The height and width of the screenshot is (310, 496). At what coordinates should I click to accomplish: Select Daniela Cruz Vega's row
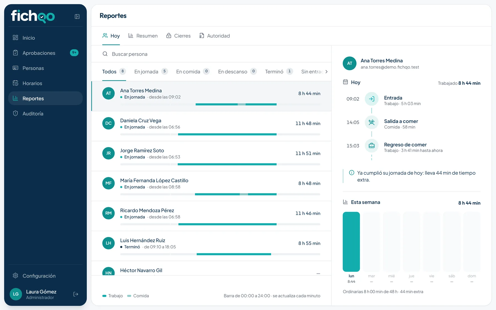pyautogui.click(x=211, y=126)
